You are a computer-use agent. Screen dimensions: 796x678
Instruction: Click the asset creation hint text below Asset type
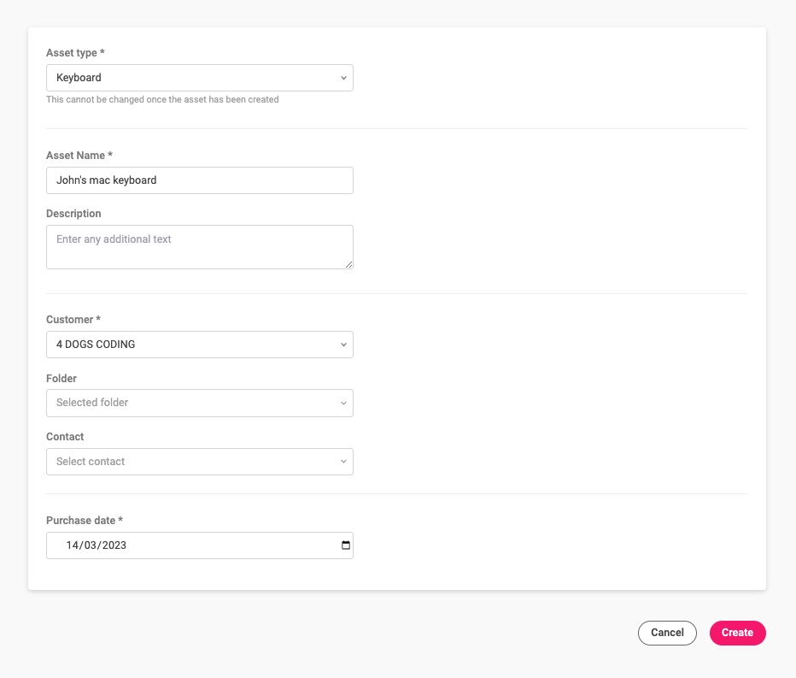click(162, 99)
